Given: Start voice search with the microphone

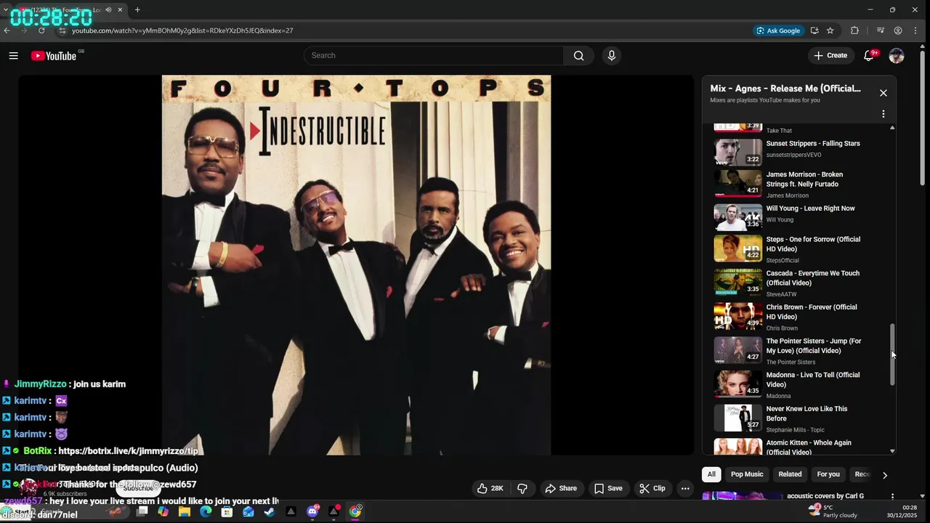Looking at the screenshot, I should click(611, 55).
